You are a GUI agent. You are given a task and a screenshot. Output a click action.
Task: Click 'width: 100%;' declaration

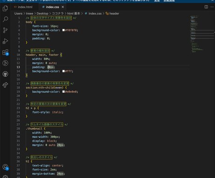click(x=42, y=133)
